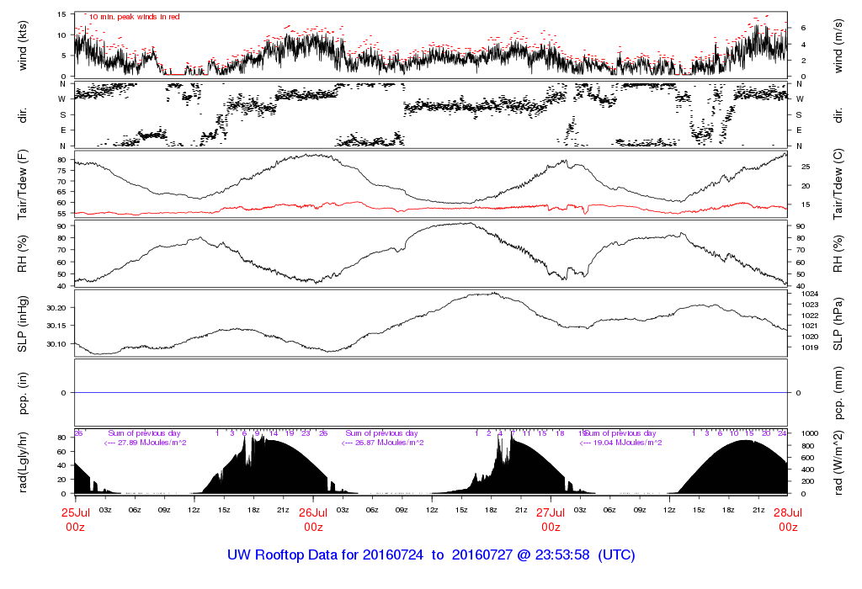Click the 28Jul 00z date label
This screenshot has width=862, height=589.
point(788,518)
